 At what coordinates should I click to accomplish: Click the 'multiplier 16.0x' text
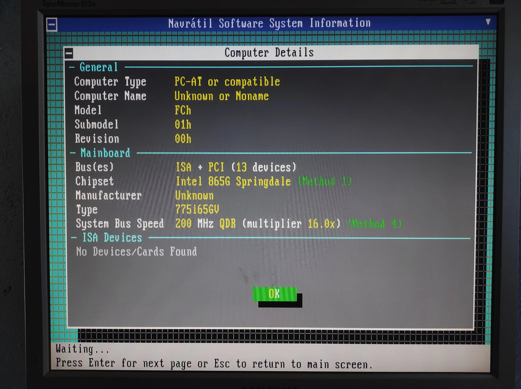coord(291,224)
